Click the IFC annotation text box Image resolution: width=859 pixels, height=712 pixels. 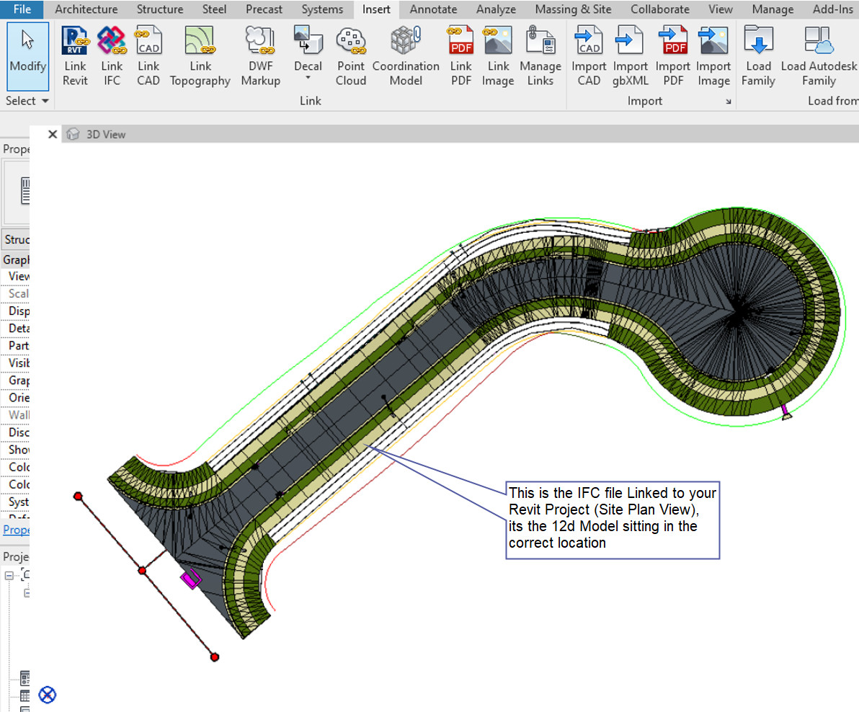[x=613, y=519]
